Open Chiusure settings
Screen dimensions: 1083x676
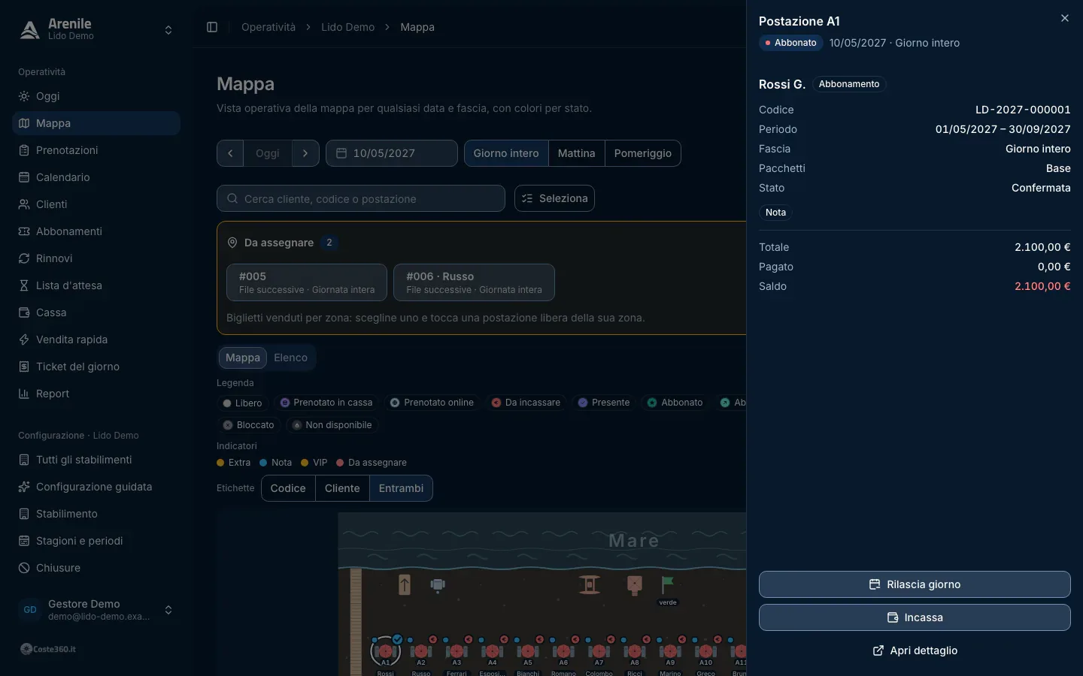tap(96, 568)
